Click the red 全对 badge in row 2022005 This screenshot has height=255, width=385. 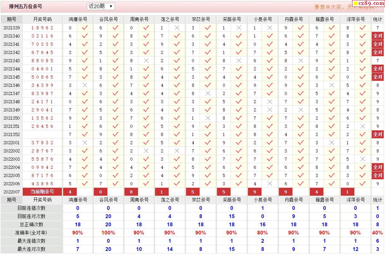pyautogui.click(x=378, y=175)
